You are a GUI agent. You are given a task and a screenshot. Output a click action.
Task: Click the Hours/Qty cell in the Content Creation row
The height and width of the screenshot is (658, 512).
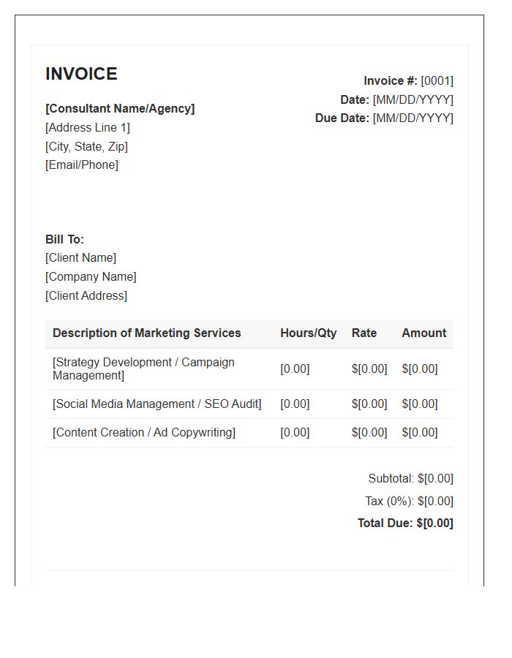(x=295, y=433)
